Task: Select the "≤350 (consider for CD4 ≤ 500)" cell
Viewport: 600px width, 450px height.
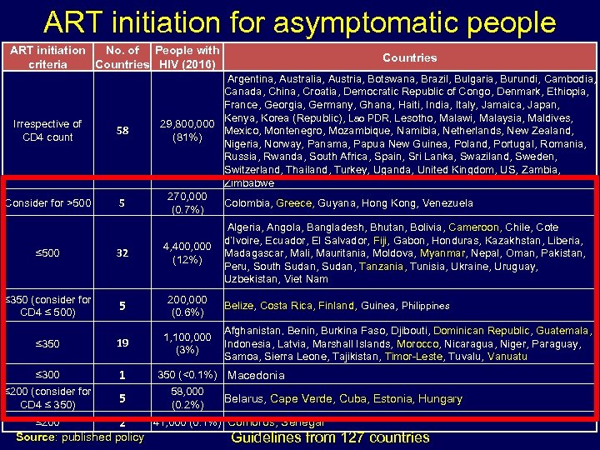Action: 47,306
